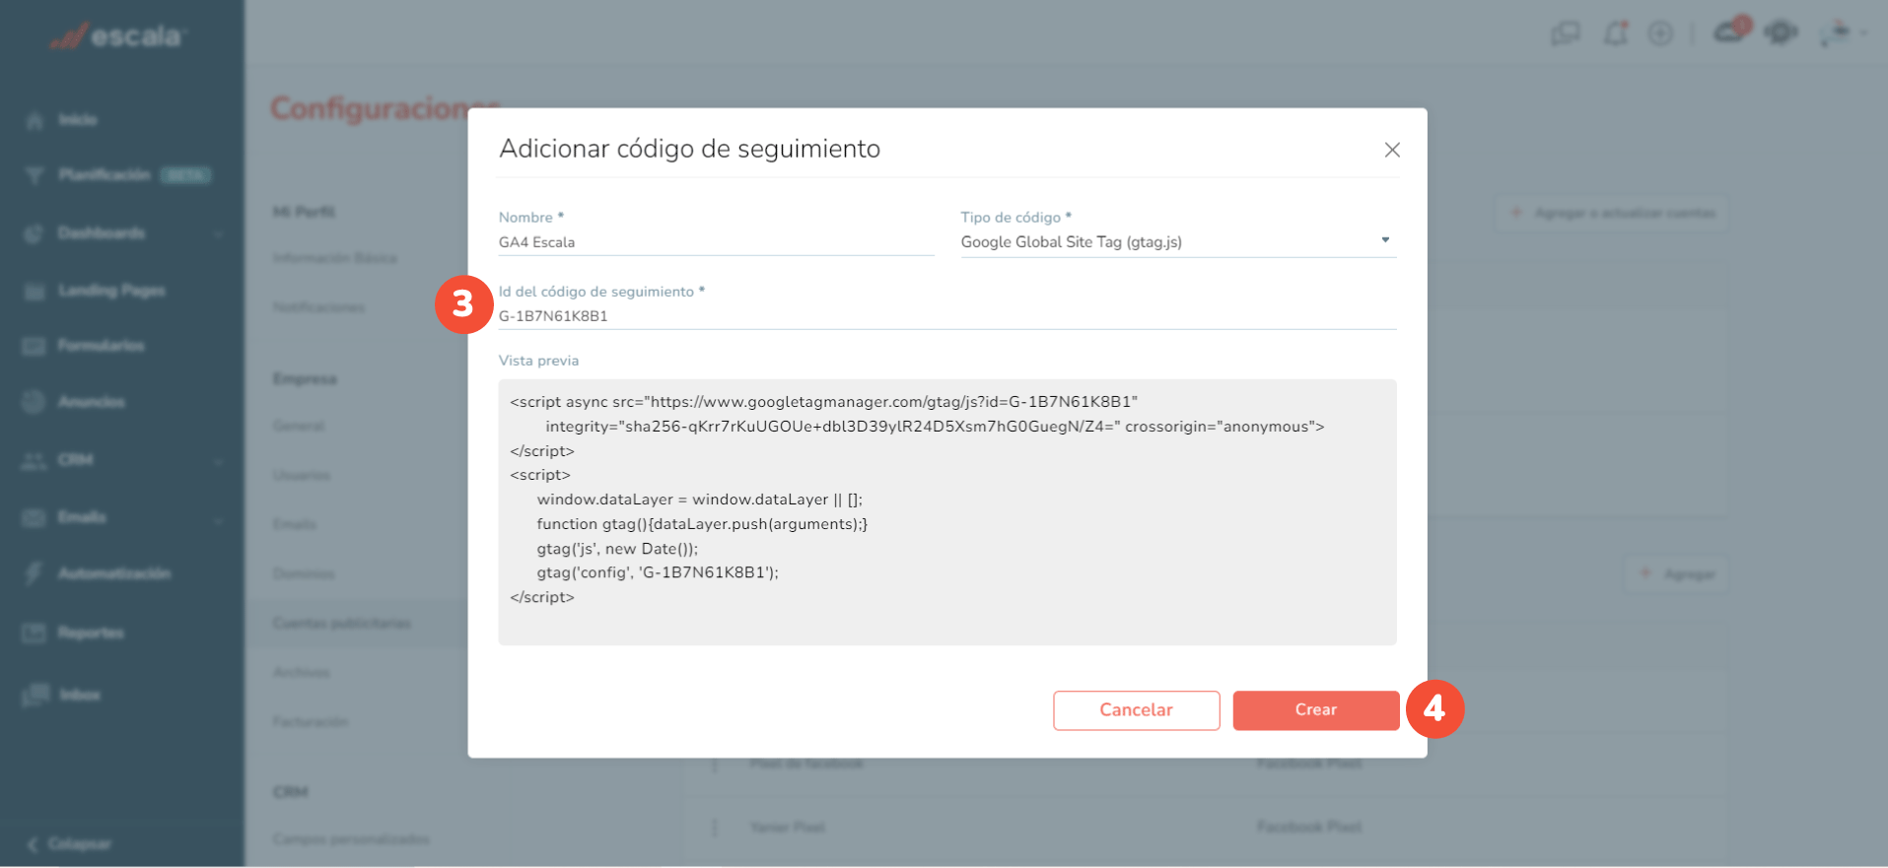Click the plus circle icon in header
The width and height of the screenshot is (1888, 868).
pyautogui.click(x=1661, y=33)
